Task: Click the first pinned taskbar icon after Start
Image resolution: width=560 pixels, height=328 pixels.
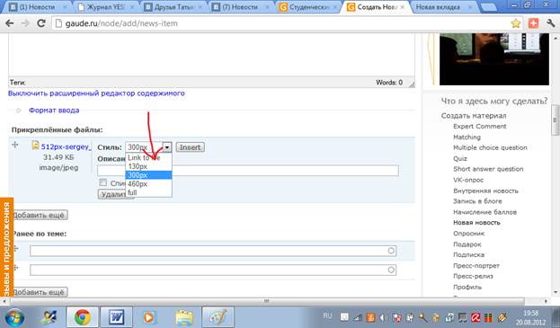Action: coord(49,317)
